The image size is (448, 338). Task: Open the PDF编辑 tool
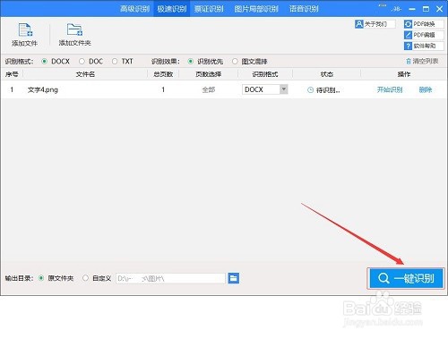[424, 35]
